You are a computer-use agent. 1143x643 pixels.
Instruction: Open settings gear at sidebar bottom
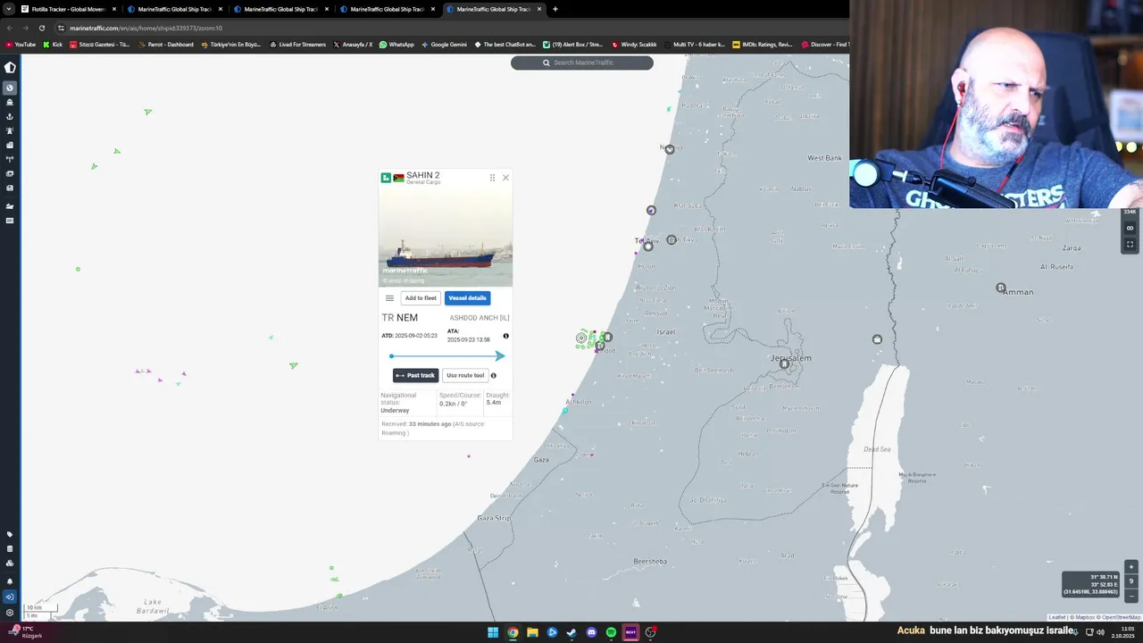click(x=10, y=613)
